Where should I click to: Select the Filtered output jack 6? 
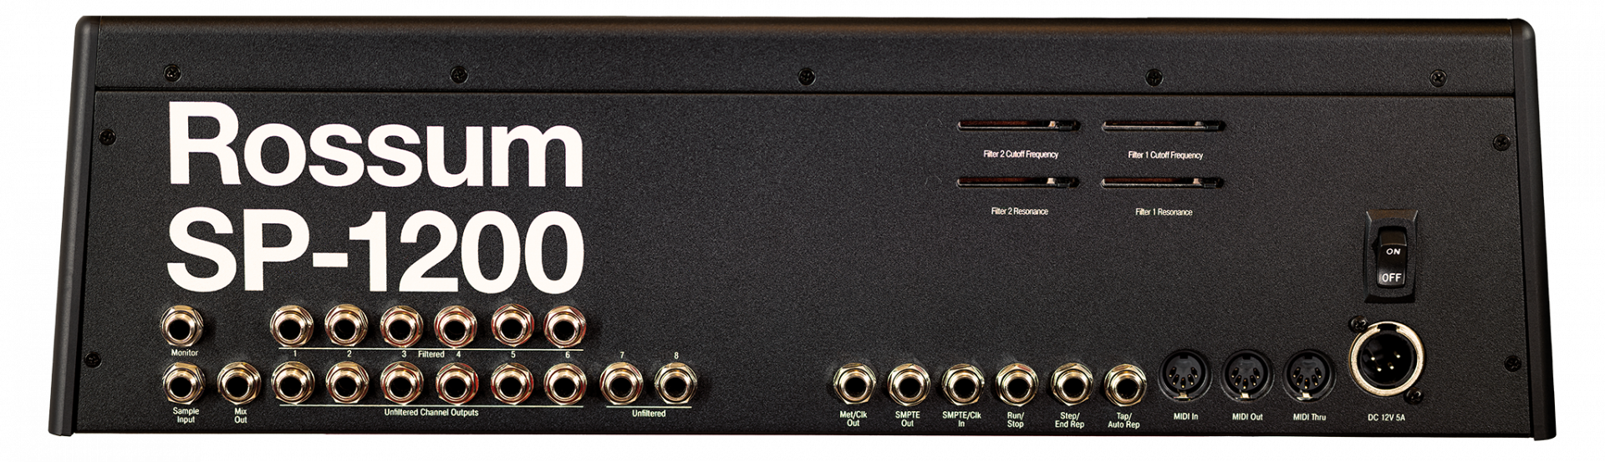point(565,326)
